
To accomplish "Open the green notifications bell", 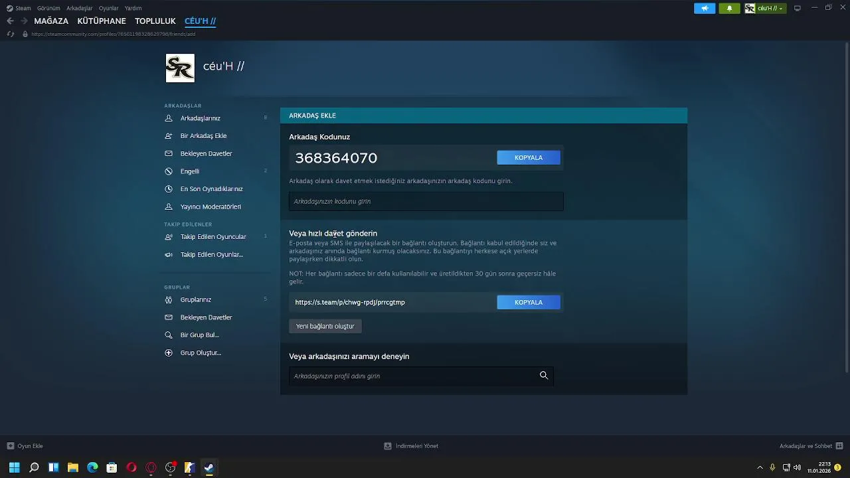I will (x=729, y=8).
